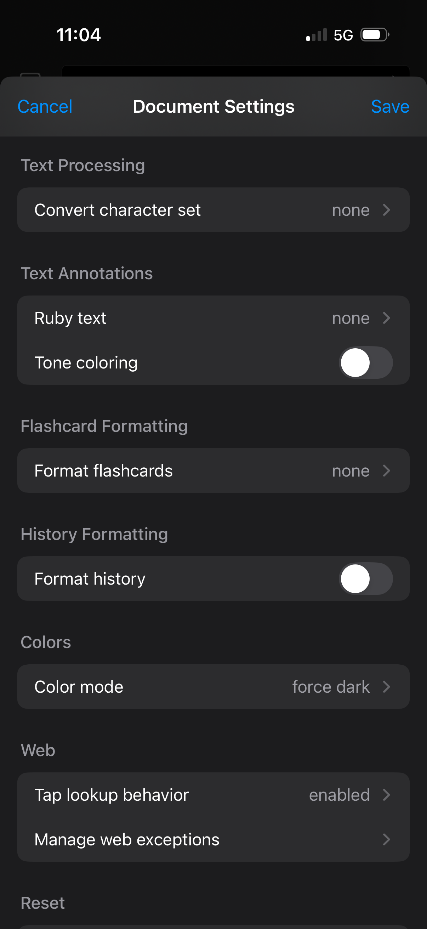Open Tap lookup behavior setting
The image size is (427, 929).
[x=213, y=795]
